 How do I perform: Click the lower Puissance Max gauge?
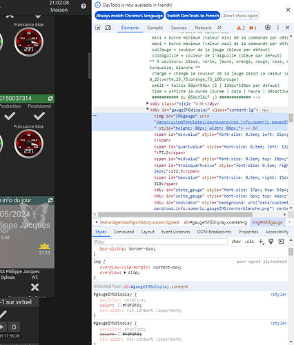click(29, 144)
